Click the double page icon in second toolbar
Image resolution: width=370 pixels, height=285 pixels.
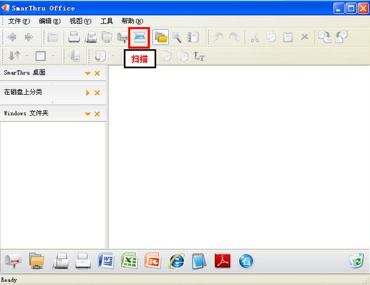tap(184, 56)
